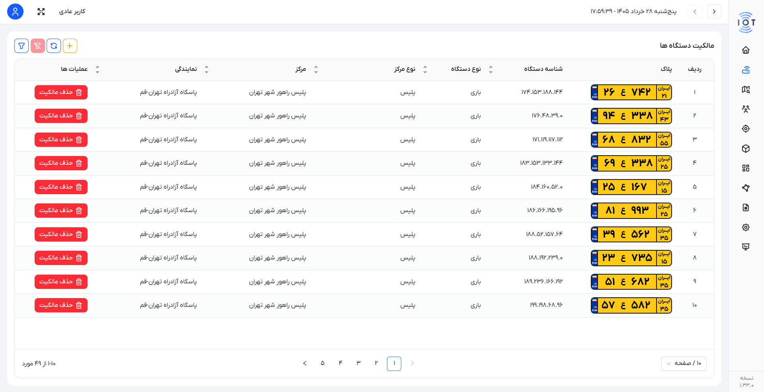Delete ownership for row ۶
This screenshot has width=764, height=392.
[x=61, y=211]
